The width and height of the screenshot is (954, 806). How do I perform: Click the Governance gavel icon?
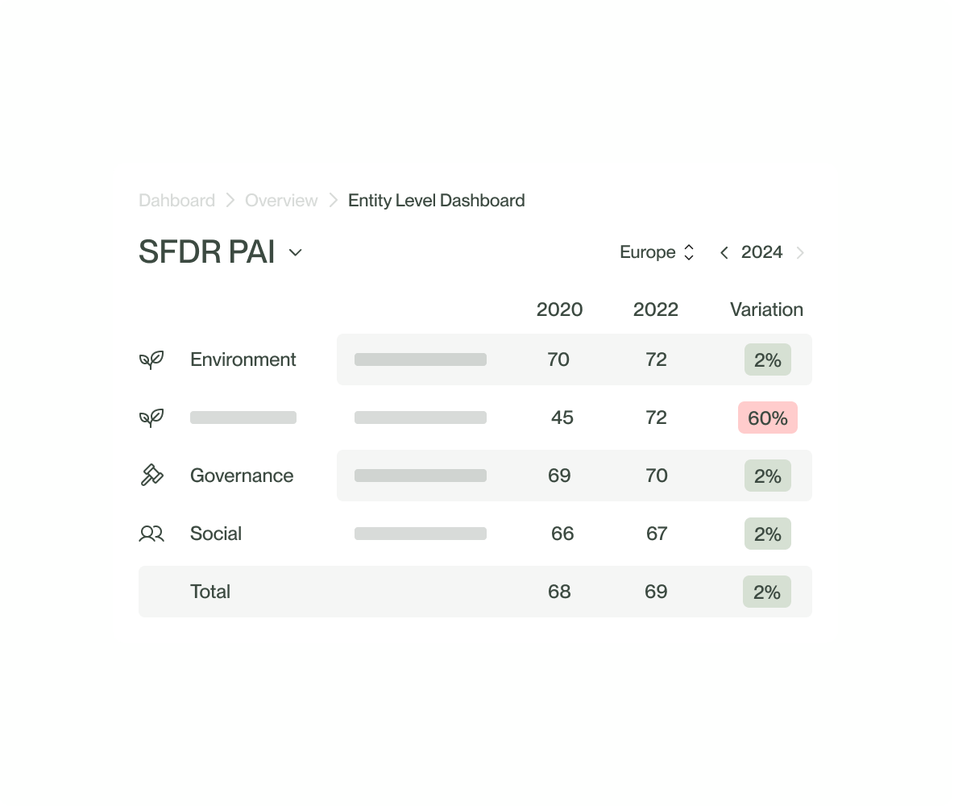(x=151, y=476)
